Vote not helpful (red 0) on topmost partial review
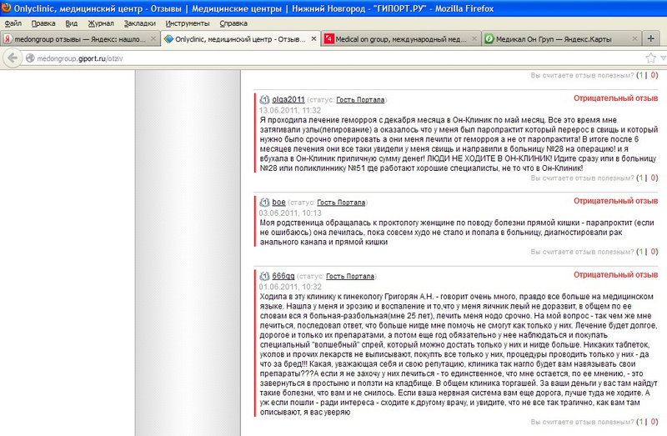Image resolution: width=667 pixels, height=436 pixels. tap(653, 75)
